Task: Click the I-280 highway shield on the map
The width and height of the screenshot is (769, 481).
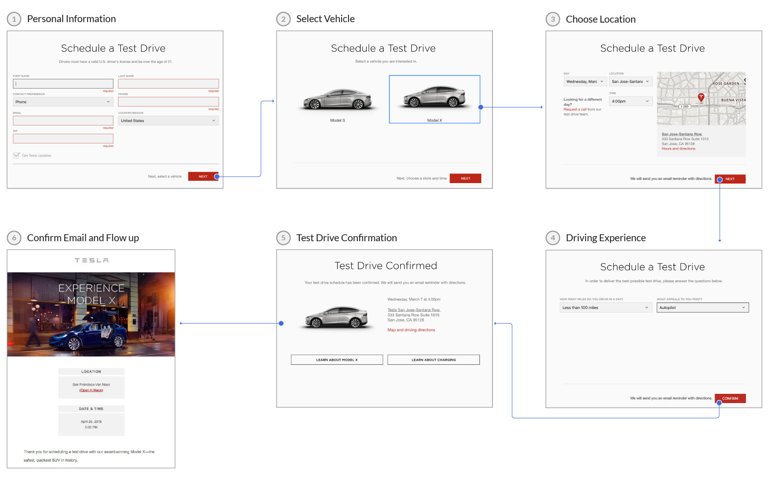Action: [x=685, y=107]
